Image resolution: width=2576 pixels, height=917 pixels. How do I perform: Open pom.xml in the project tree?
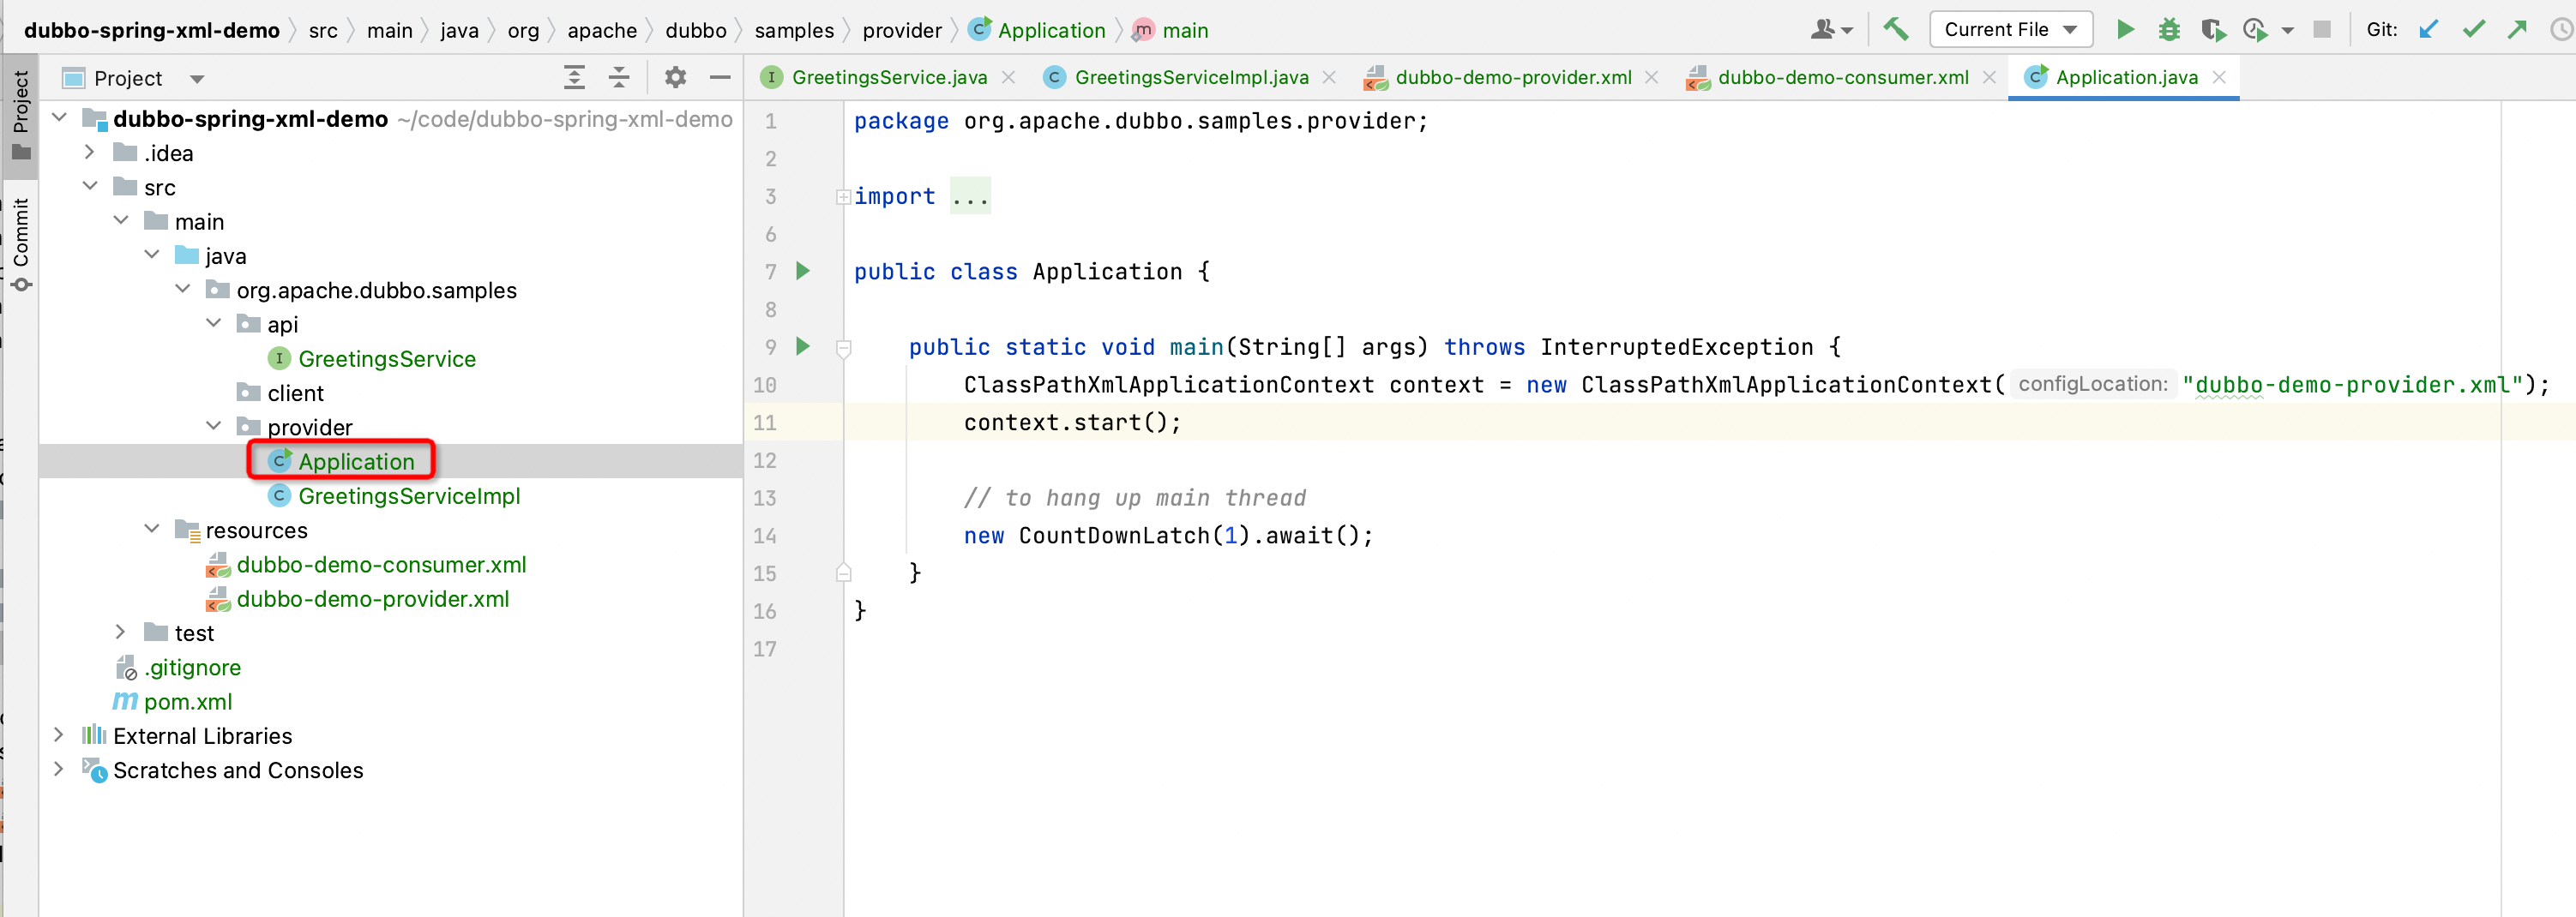[187, 701]
